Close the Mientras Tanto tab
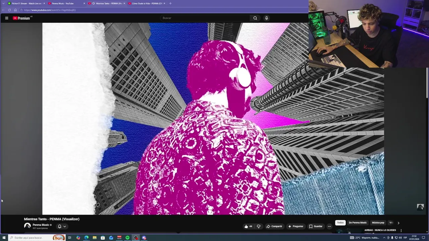Image resolution: width=429 pixels, height=241 pixels. pyautogui.click(x=124, y=3)
